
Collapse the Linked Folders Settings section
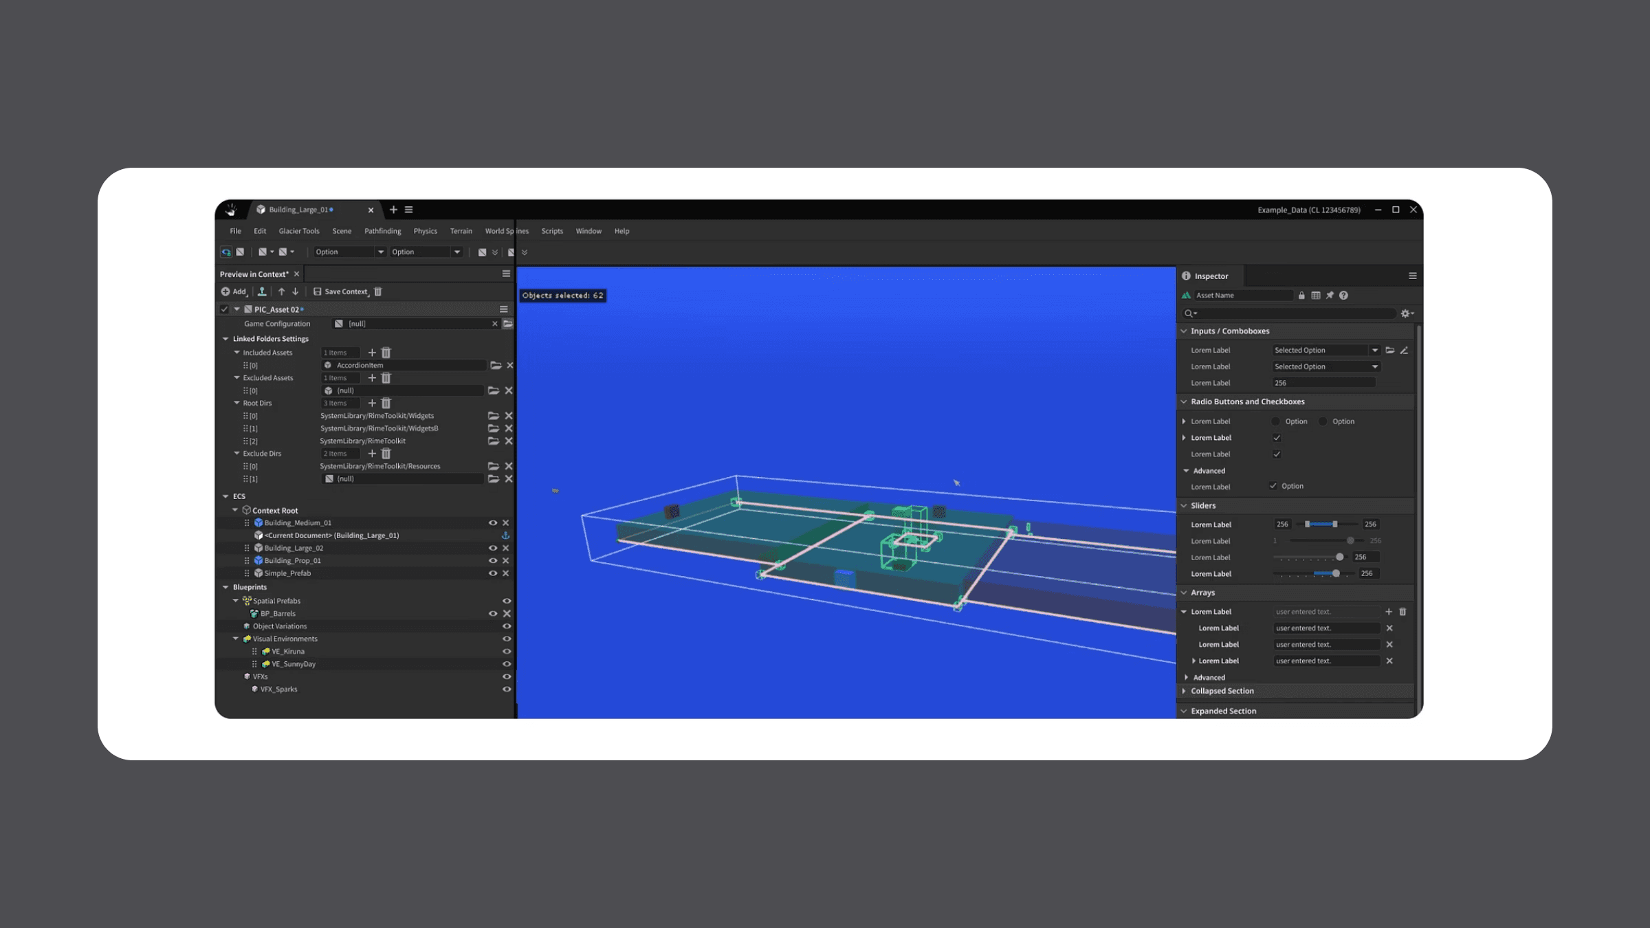click(x=225, y=339)
